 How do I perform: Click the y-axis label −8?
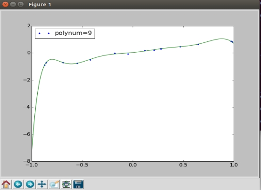(x=27, y=161)
